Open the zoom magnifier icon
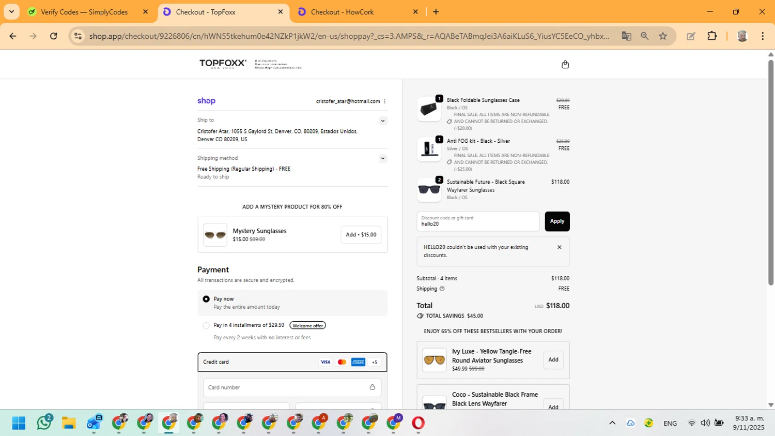775x436 pixels. pyautogui.click(x=644, y=36)
